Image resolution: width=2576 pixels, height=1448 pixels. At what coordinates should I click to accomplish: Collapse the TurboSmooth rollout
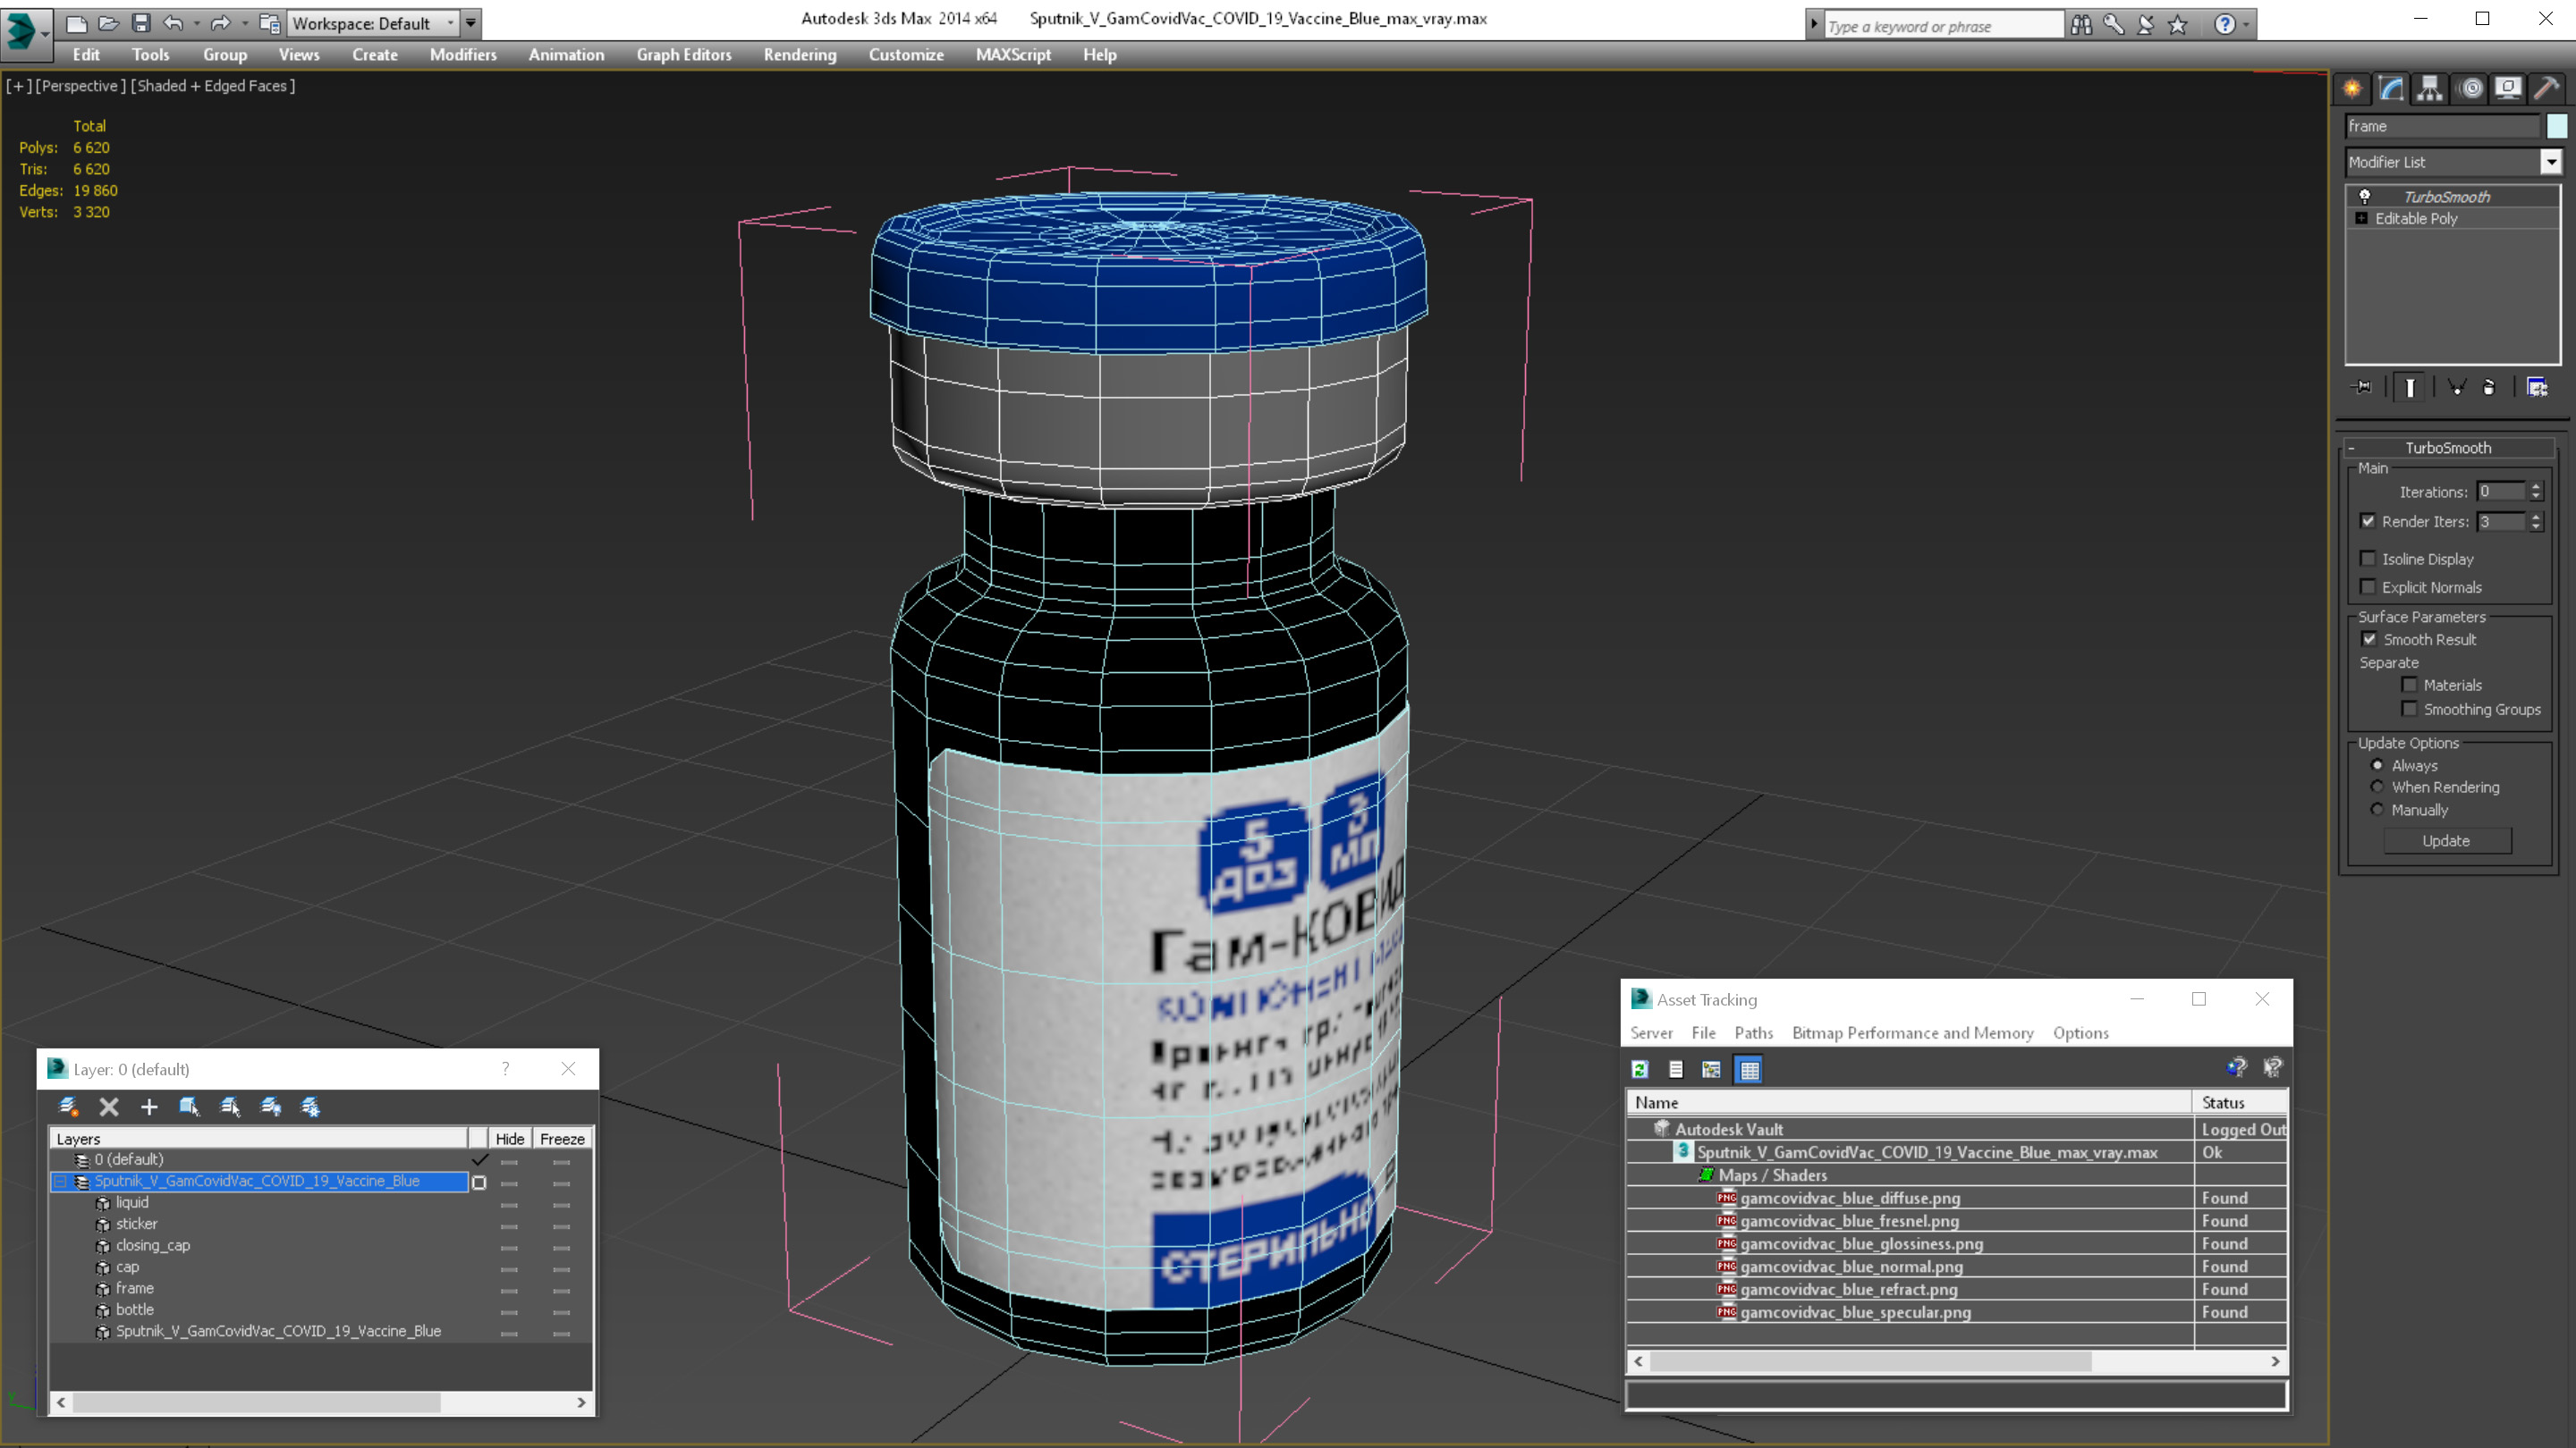[2351, 448]
